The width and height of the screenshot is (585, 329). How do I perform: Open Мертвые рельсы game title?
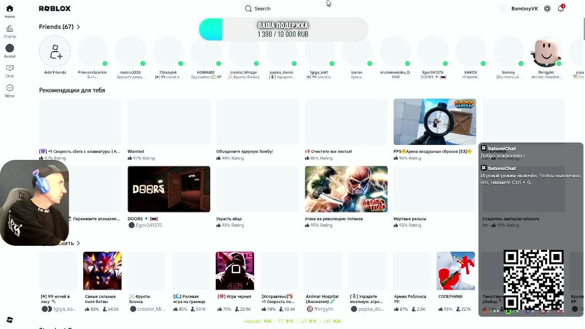click(410, 218)
